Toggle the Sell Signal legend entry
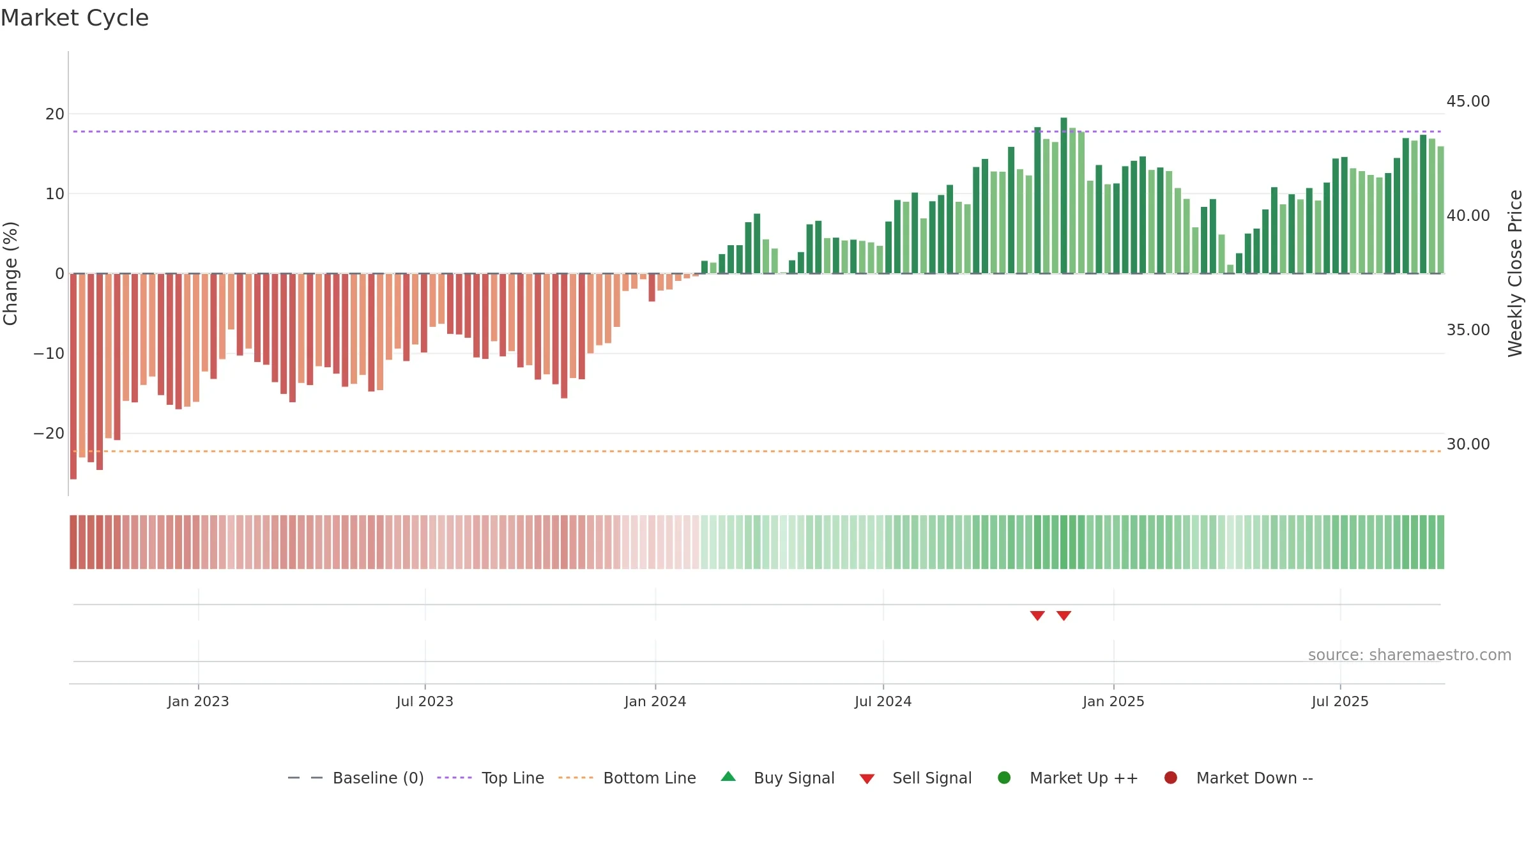Image resolution: width=1533 pixels, height=862 pixels. pos(915,778)
